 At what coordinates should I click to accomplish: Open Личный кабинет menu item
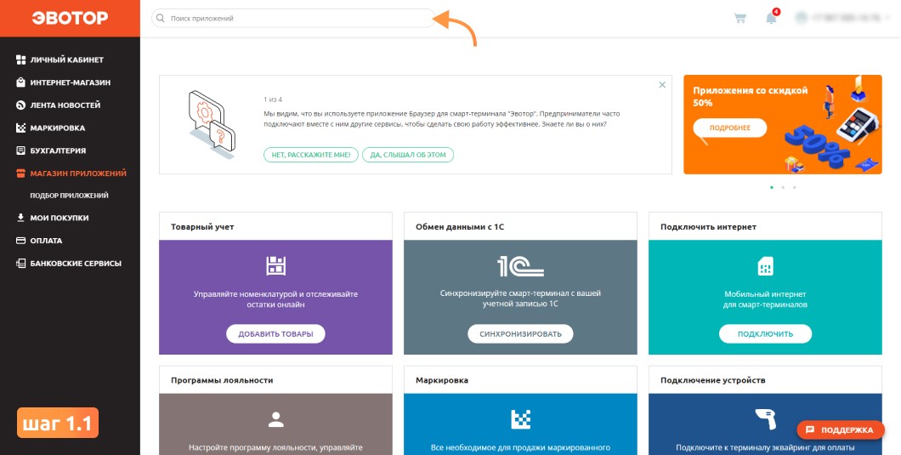coord(66,60)
